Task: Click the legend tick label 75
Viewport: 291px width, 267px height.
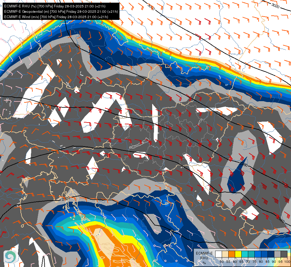Action: [x=254, y=262]
